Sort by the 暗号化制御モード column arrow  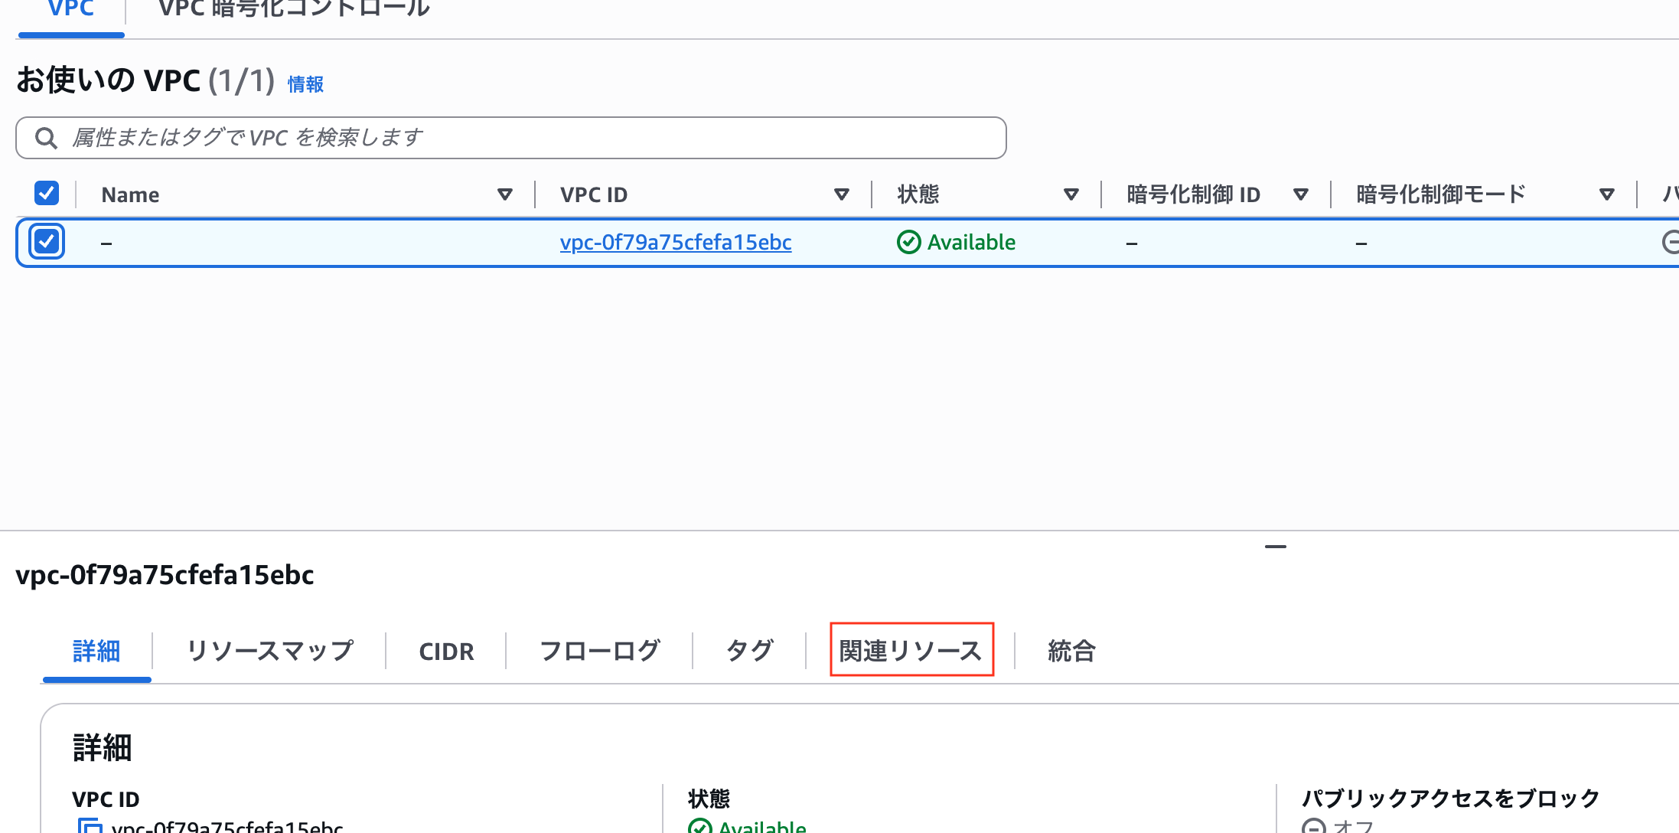tap(1607, 194)
